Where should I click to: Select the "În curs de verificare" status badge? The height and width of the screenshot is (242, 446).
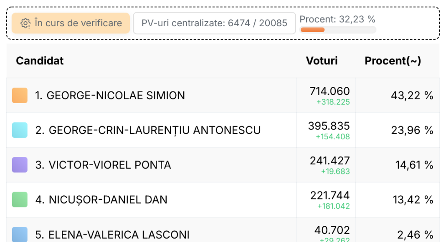click(71, 23)
